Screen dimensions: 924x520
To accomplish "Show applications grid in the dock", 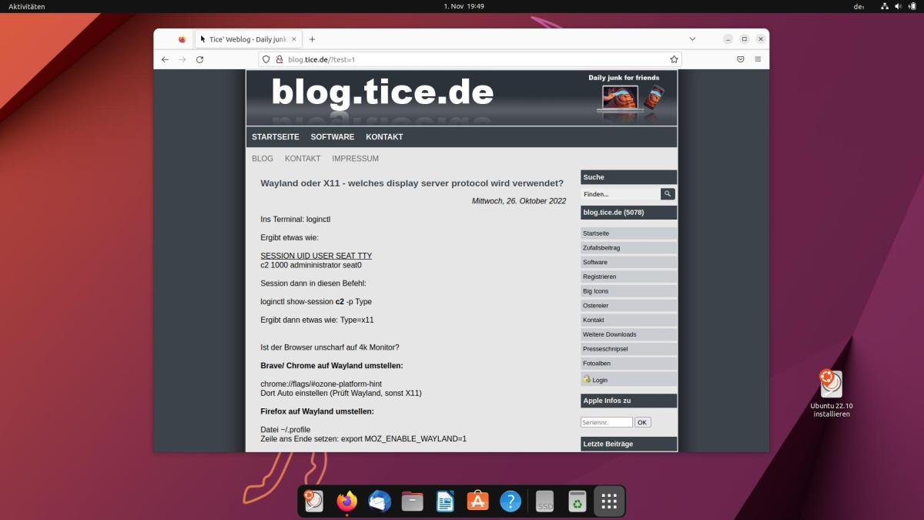I will click(608, 502).
